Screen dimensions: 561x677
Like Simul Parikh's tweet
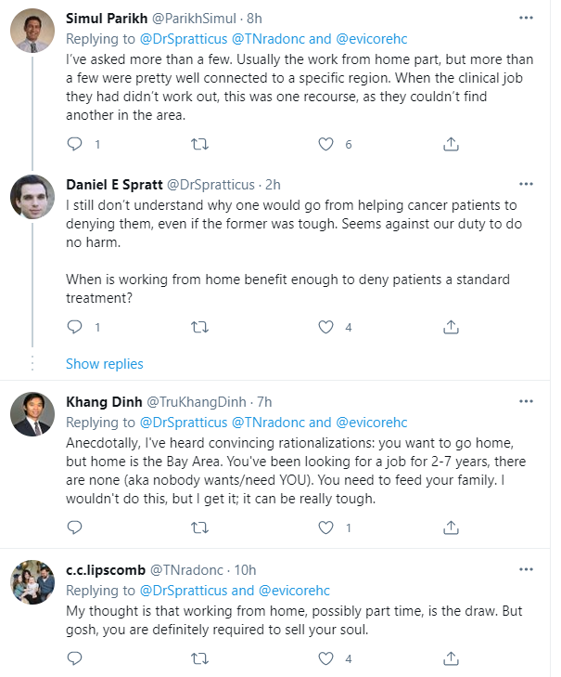(x=325, y=144)
